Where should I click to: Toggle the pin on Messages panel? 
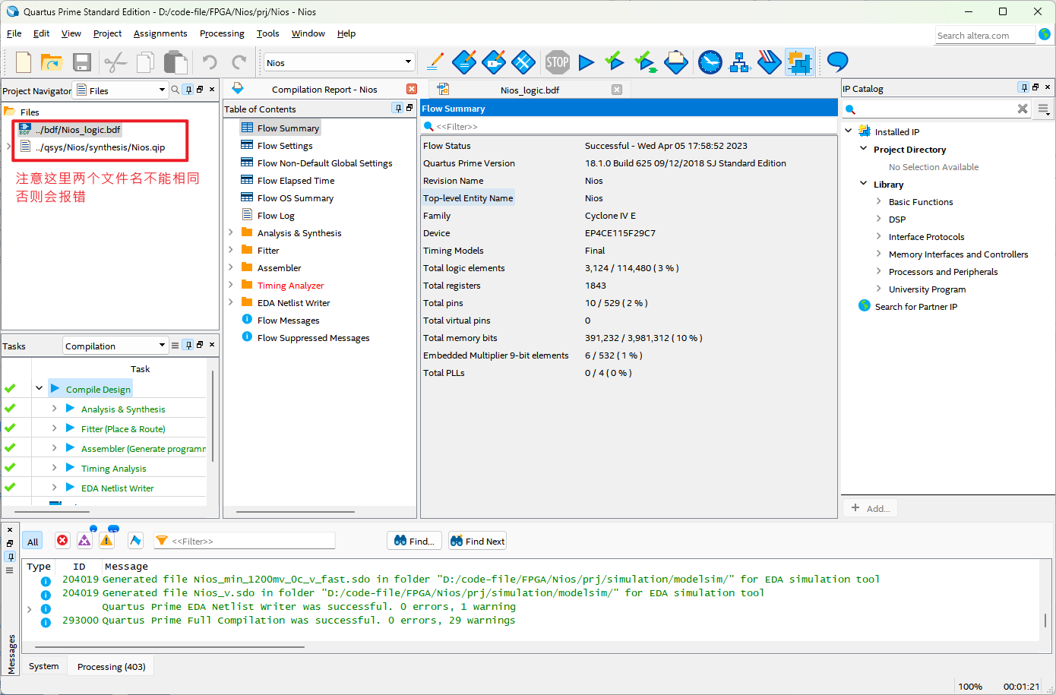[10, 557]
